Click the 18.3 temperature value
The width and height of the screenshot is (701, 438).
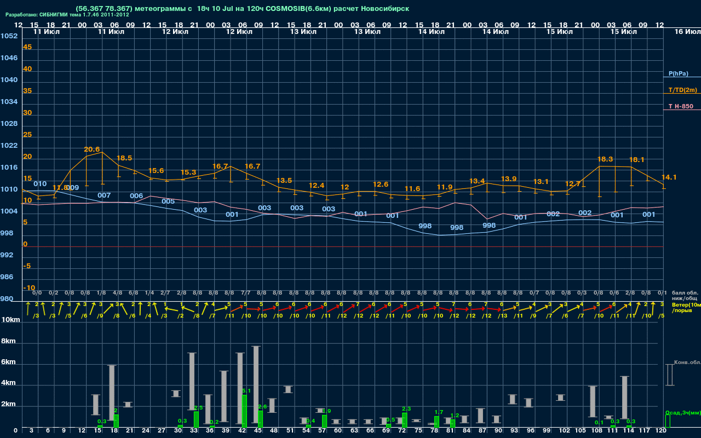tap(605, 159)
